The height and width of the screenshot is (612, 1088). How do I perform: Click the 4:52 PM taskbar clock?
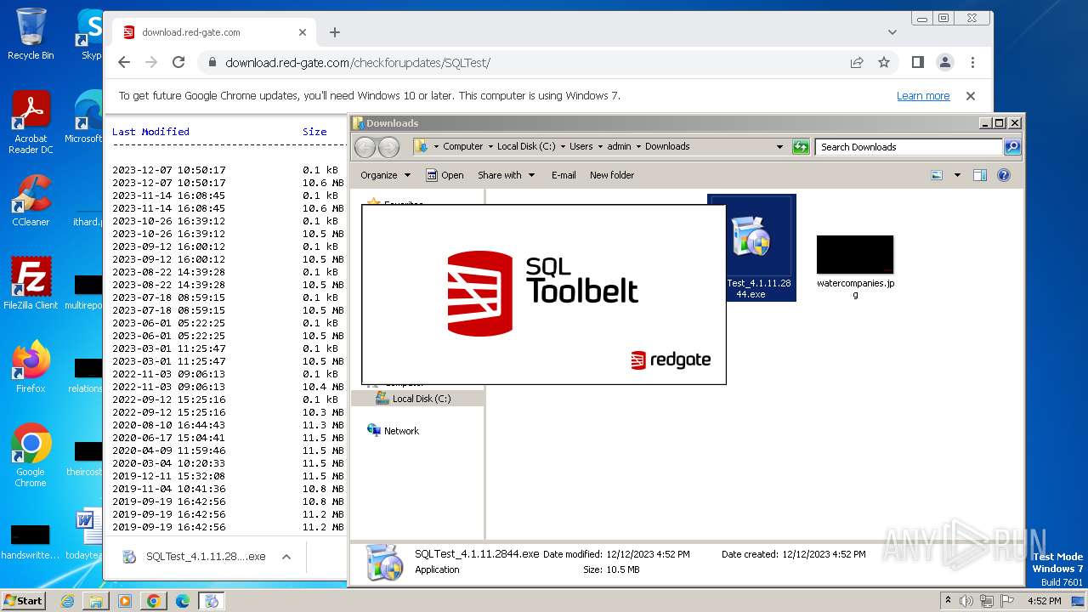pos(1044,601)
